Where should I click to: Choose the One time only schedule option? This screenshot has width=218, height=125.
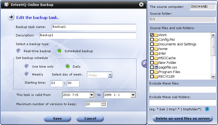pyautogui.click(x=27, y=67)
